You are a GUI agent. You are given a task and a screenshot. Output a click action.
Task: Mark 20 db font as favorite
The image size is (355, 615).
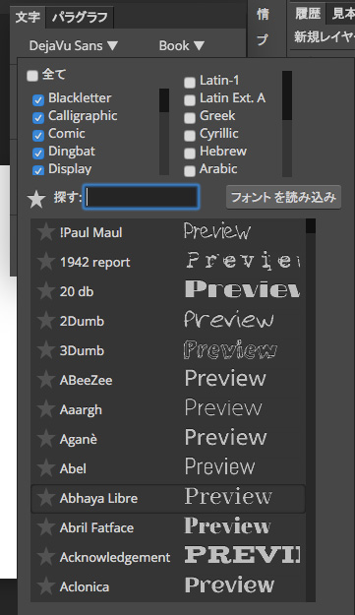pos(45,290)
